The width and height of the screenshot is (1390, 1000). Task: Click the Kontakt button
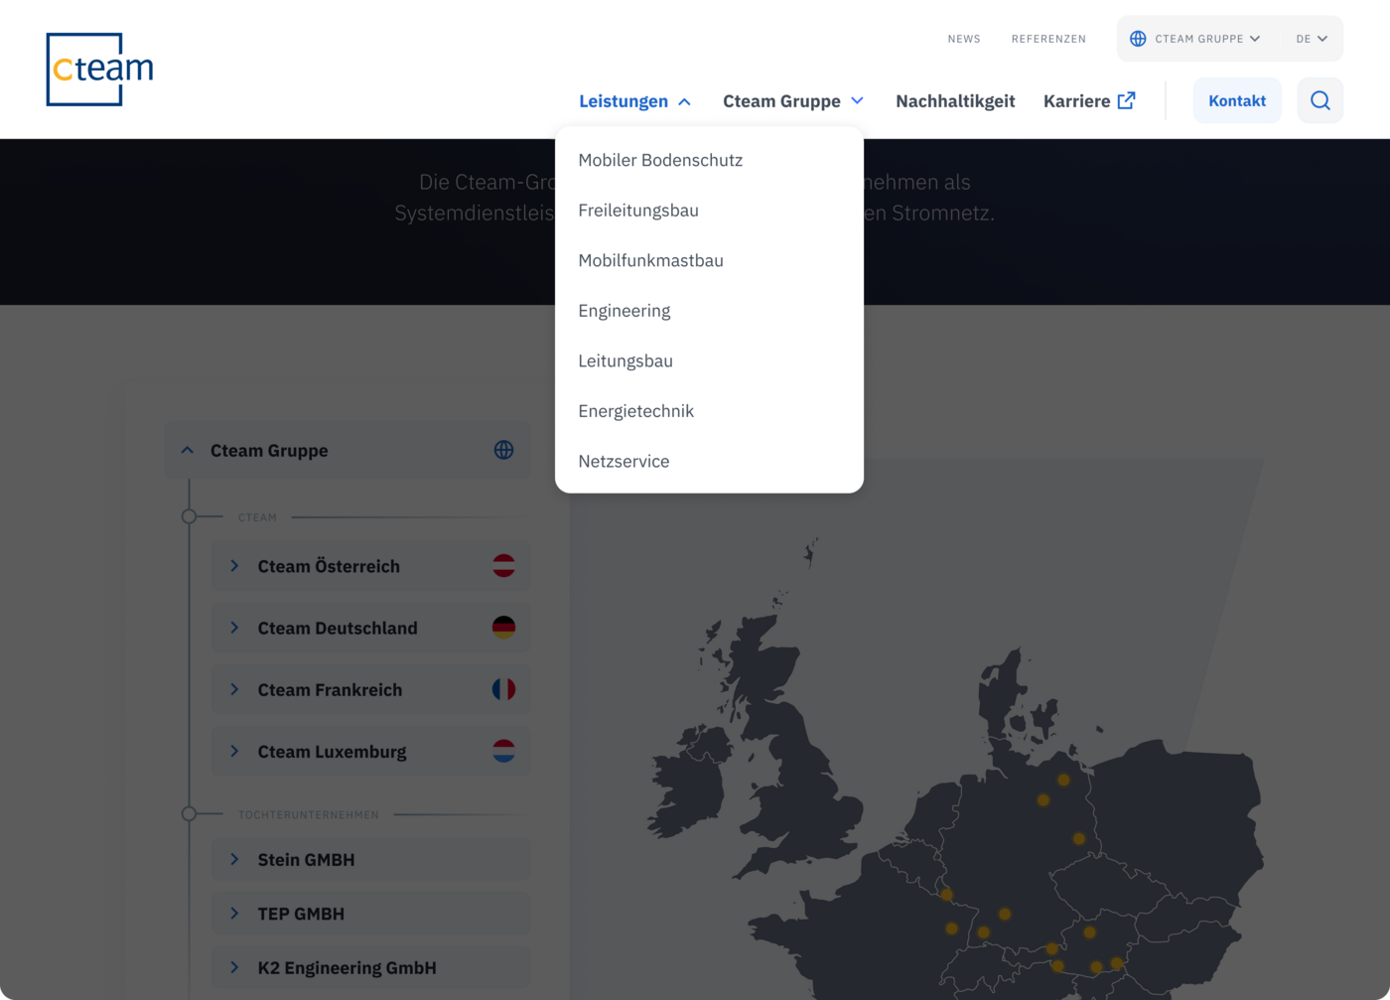tap(1237, 100)
